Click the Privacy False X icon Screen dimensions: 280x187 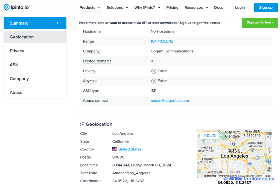click(154, 71)
